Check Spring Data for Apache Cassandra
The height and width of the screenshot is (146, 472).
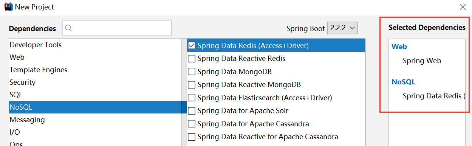point(192,124)
